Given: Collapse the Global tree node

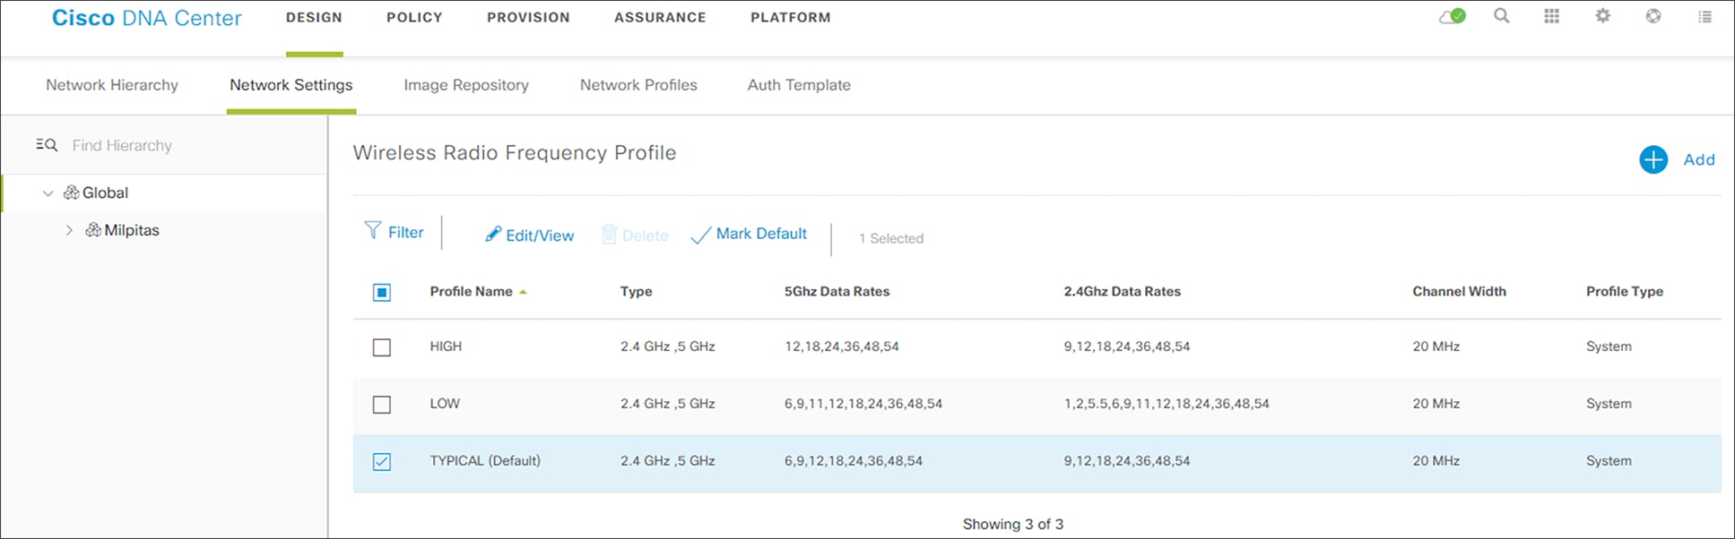Looking at the screenshot, I should coord(48,193).
